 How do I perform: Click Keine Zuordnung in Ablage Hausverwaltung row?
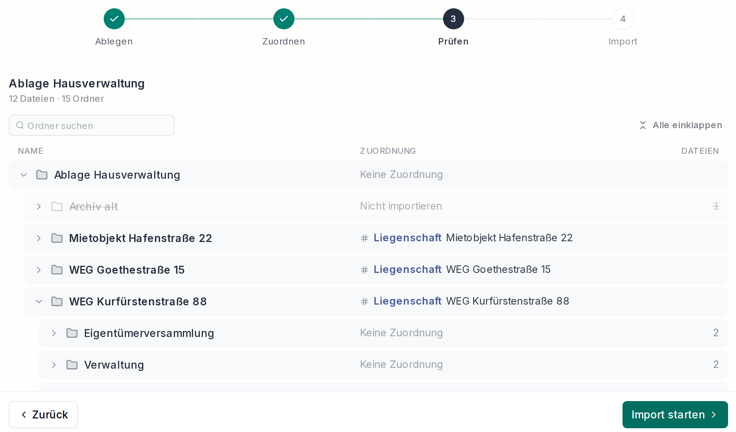click(x=401, y=175)
